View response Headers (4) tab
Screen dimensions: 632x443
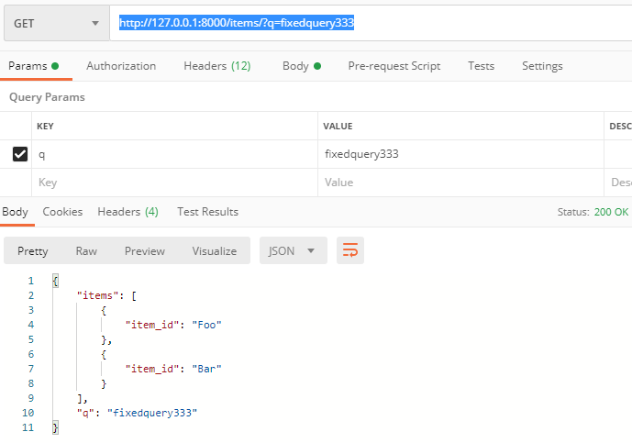point(128,212)
